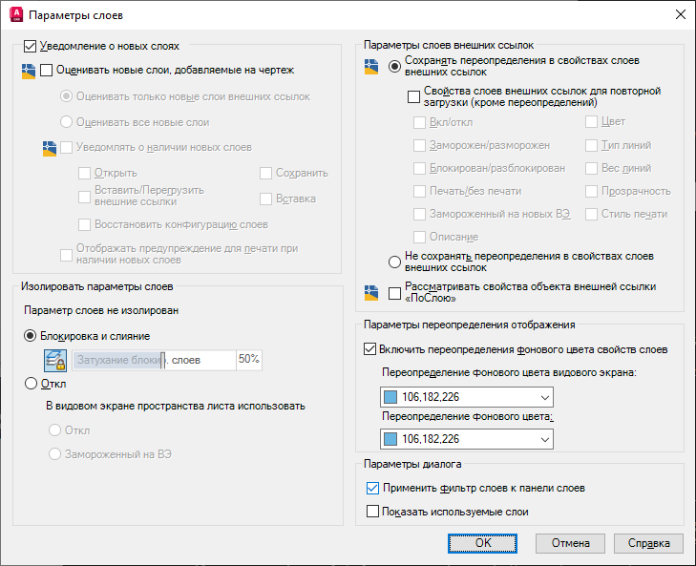
Task: Toggle the «Уведомление о новых слоях» checkbox
Action: tap(29, 45)
